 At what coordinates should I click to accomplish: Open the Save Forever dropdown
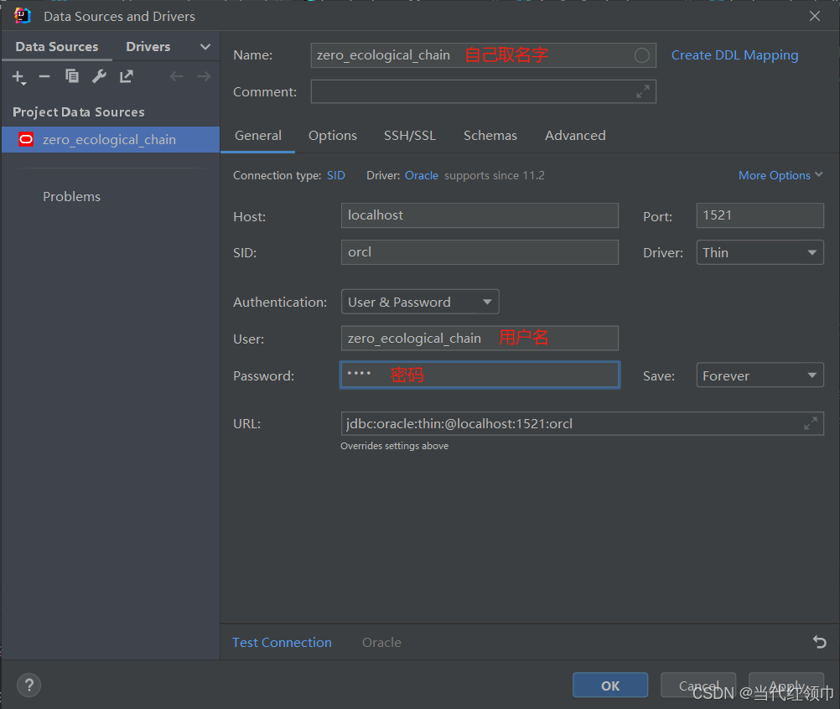click(x=760, y=375)
